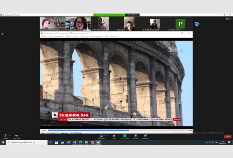Screen dimensions: 233x158
Task: Start recording with the Record button
Action: click(x=135, y=135)
